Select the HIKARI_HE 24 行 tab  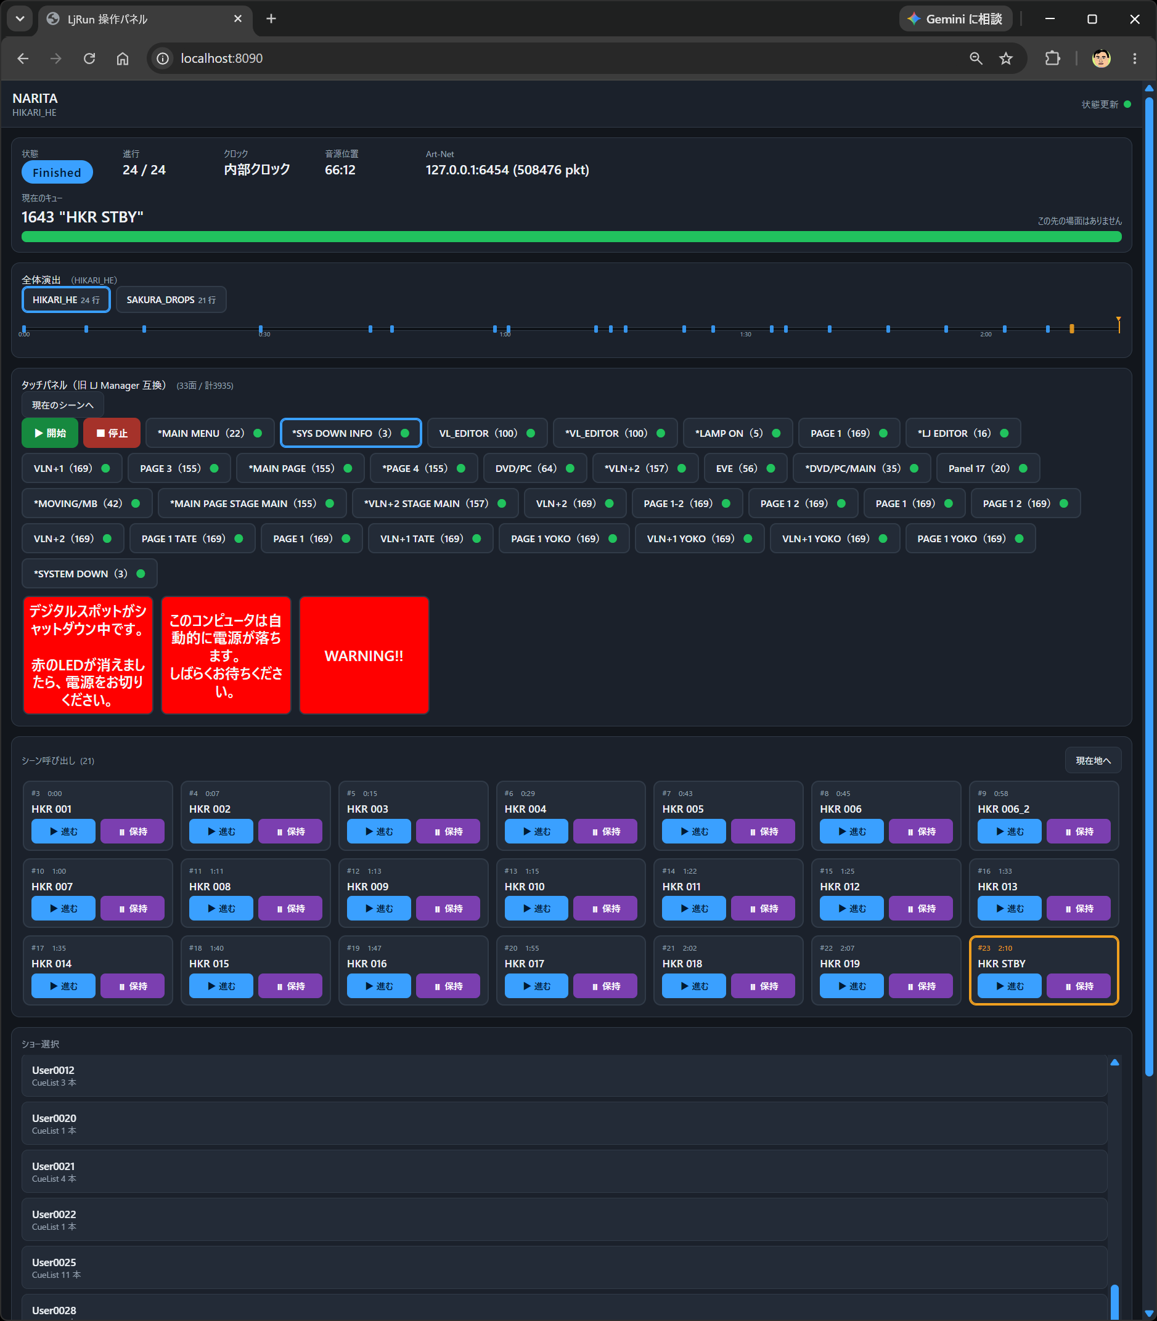tap(66, 299)
